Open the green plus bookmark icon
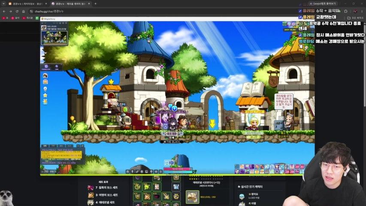 point(37,18)
